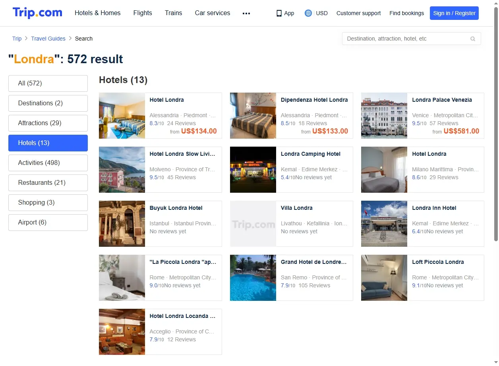Image resolution: width=499 pixels, height=366 pixels.
Task: Select the Hotels (13) filter
Action: point(48,143)
